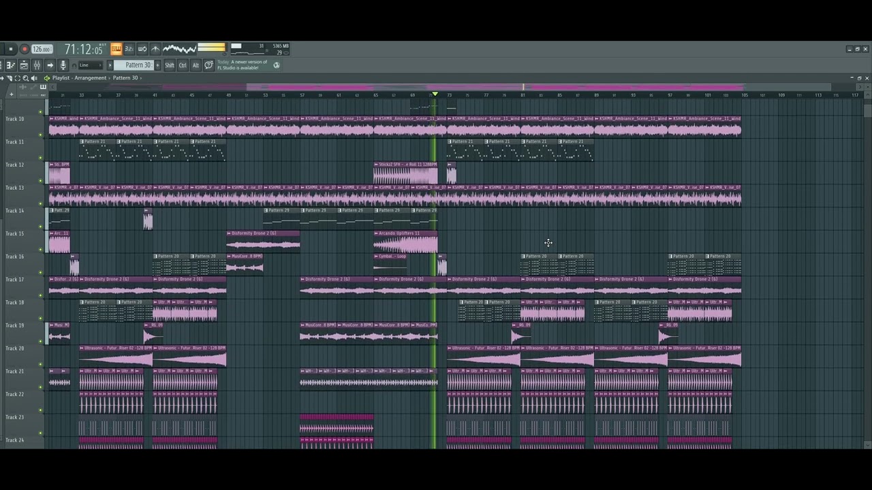Add a track with the plus icon
This screenshot has width=872, height=490.
pos(12,95)
